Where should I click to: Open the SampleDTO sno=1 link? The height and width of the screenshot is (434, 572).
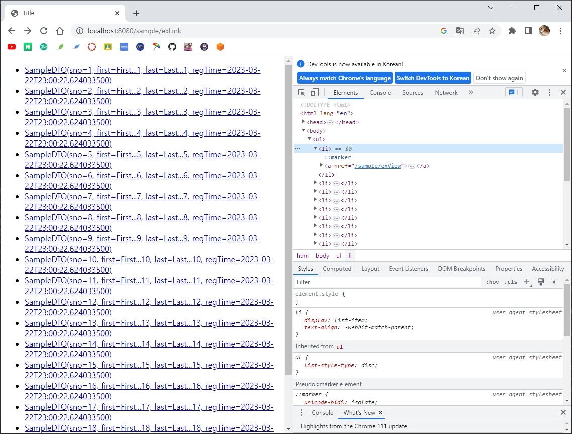click(142, 75)
